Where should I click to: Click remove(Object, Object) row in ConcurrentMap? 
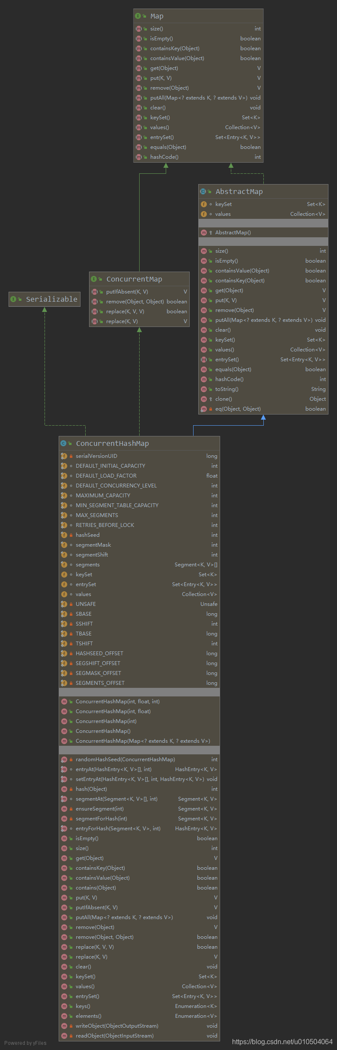(x=139, y=302)
